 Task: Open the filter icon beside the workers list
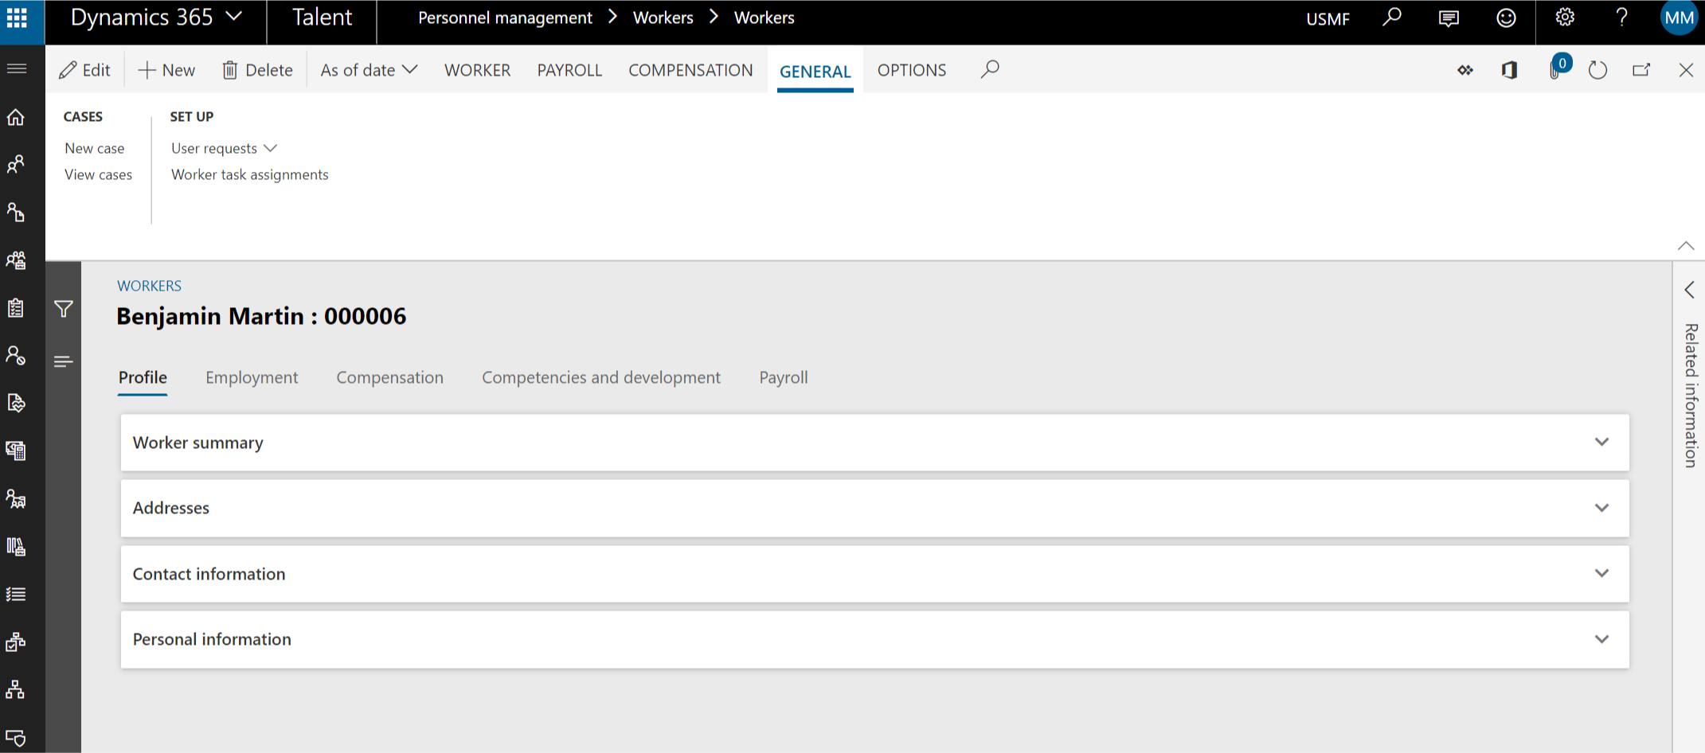(63, 310)
